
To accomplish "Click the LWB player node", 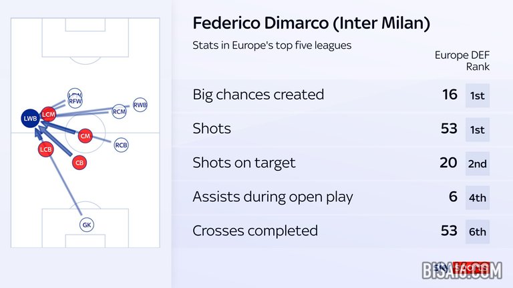I will (31, 118).
